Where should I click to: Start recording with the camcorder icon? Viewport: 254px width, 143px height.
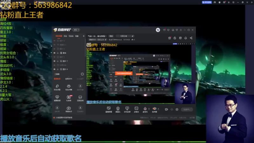point(166,109)
